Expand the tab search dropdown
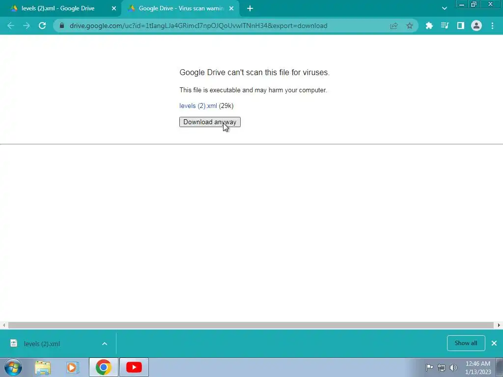This screenshot has height=377, width=503. [444, 8]
